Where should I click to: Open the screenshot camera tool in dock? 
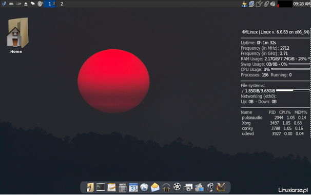click(x=188, y=187)
